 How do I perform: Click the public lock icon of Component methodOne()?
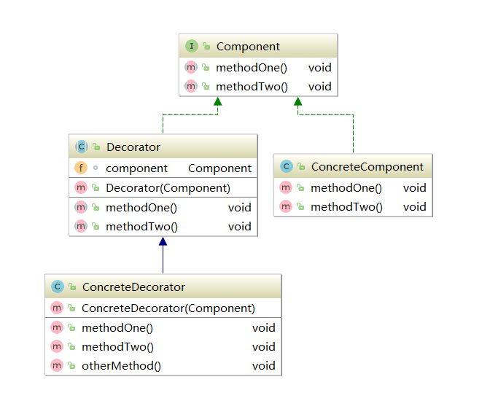coord(206,67)
